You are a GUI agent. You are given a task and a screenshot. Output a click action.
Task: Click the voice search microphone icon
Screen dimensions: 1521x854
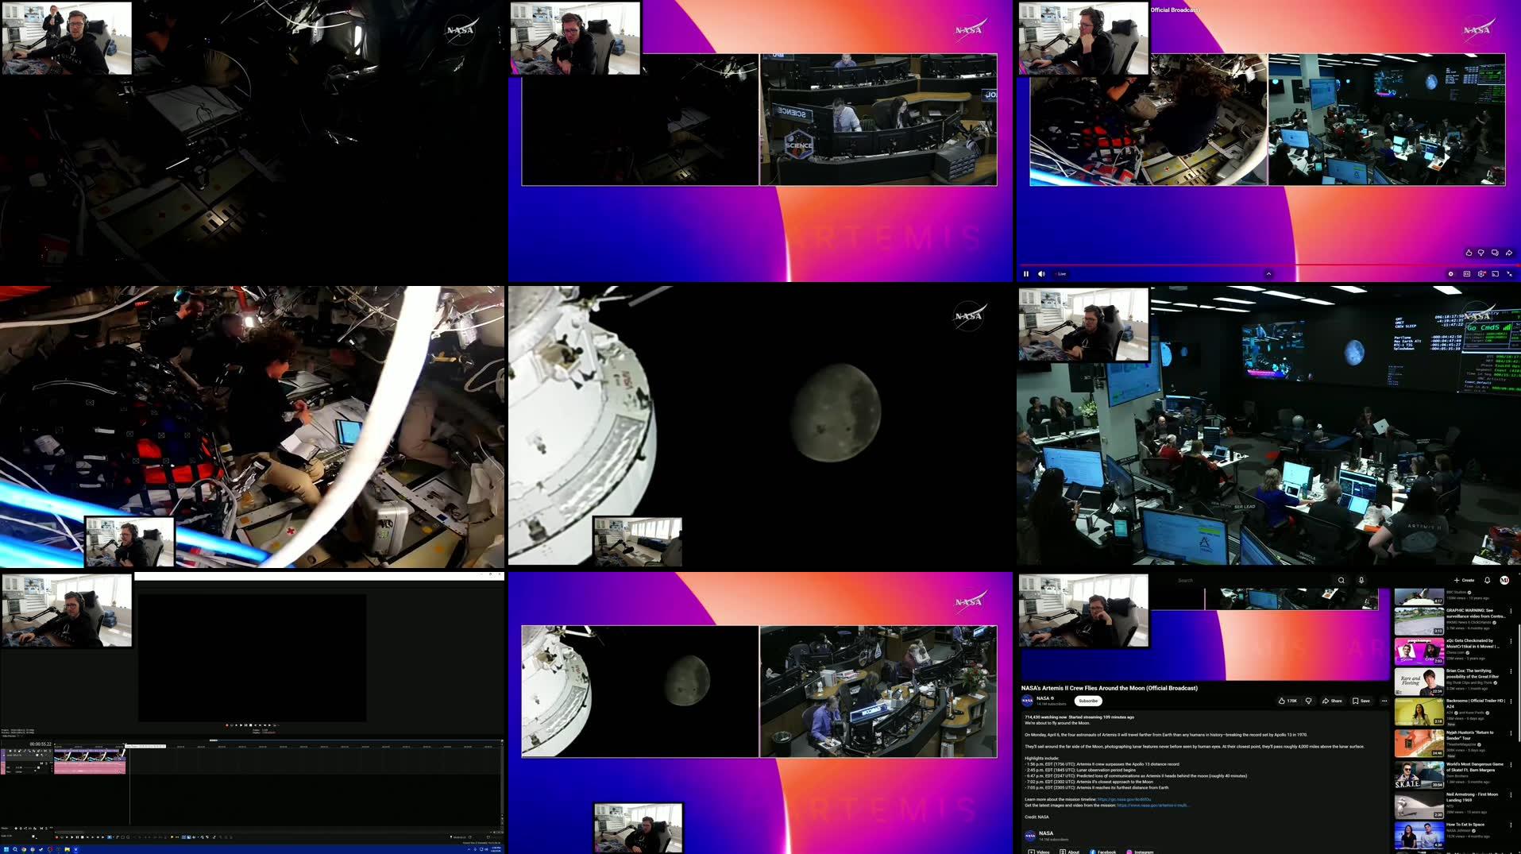pos(1361,580)
